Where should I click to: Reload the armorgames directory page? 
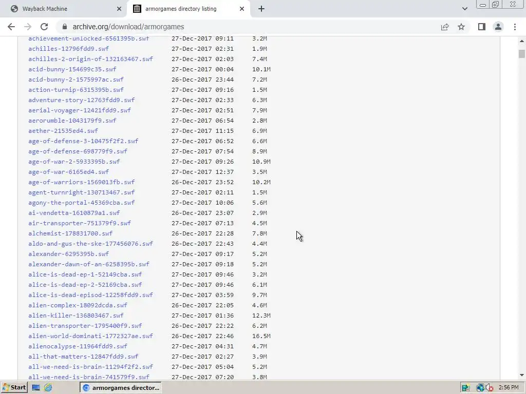tap(44, 27)
